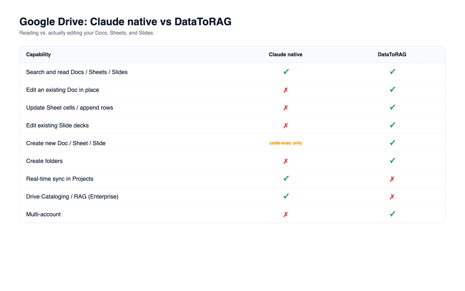Viewport: 465px width, 291px height.
Task: Click the DataToRAG checkmark for Create new Doc
Action: click(x=392, y=143)
